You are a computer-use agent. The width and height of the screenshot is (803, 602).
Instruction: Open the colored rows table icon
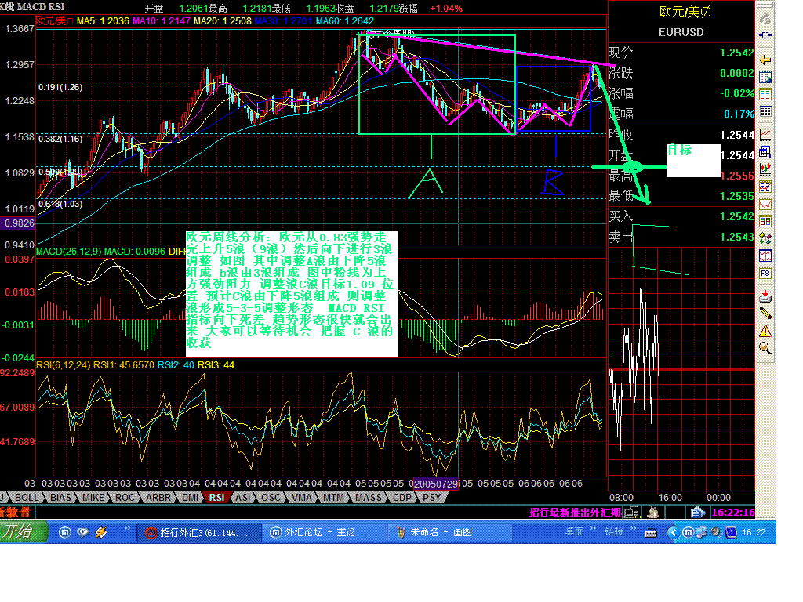(765, 94)
